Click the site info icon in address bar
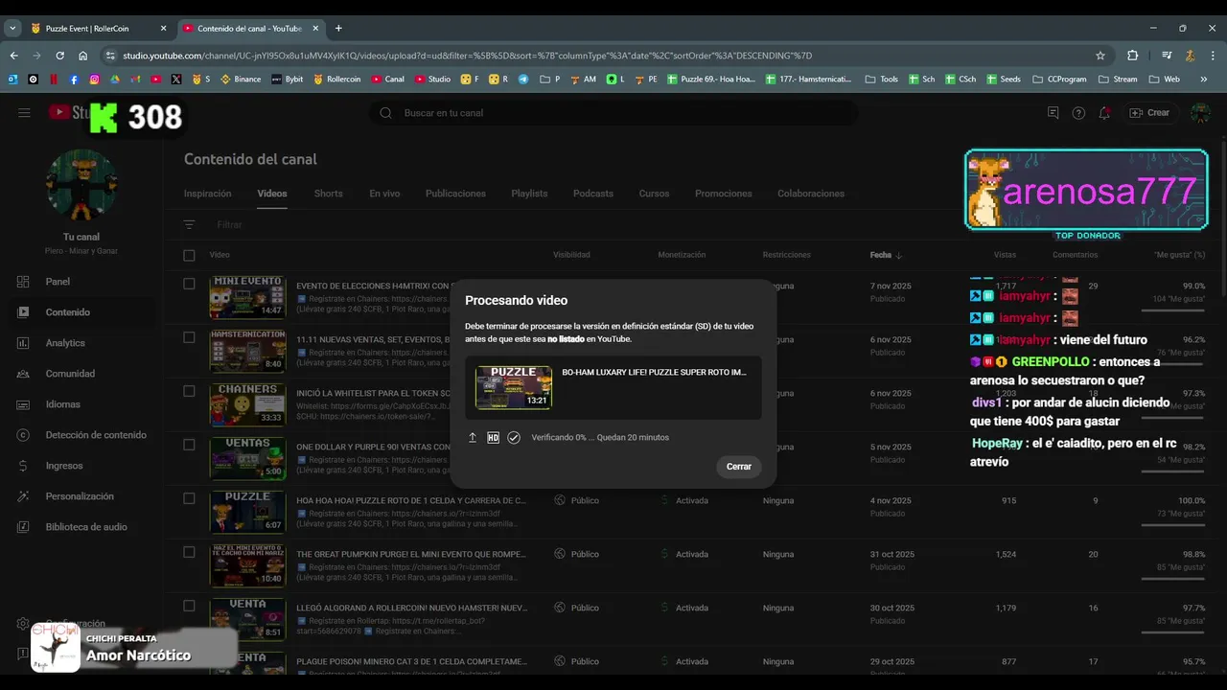This screenshot has width=1227, height=690. [x=110, y=56]
